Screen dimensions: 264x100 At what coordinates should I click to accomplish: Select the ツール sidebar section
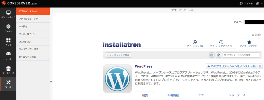pos(8,84)
